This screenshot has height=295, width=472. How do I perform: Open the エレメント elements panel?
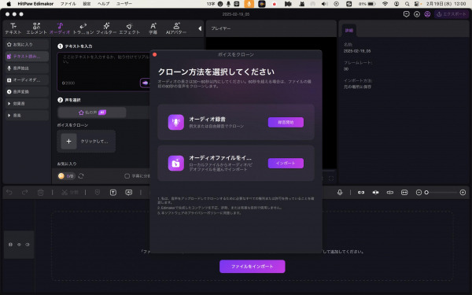click(36, 28)
